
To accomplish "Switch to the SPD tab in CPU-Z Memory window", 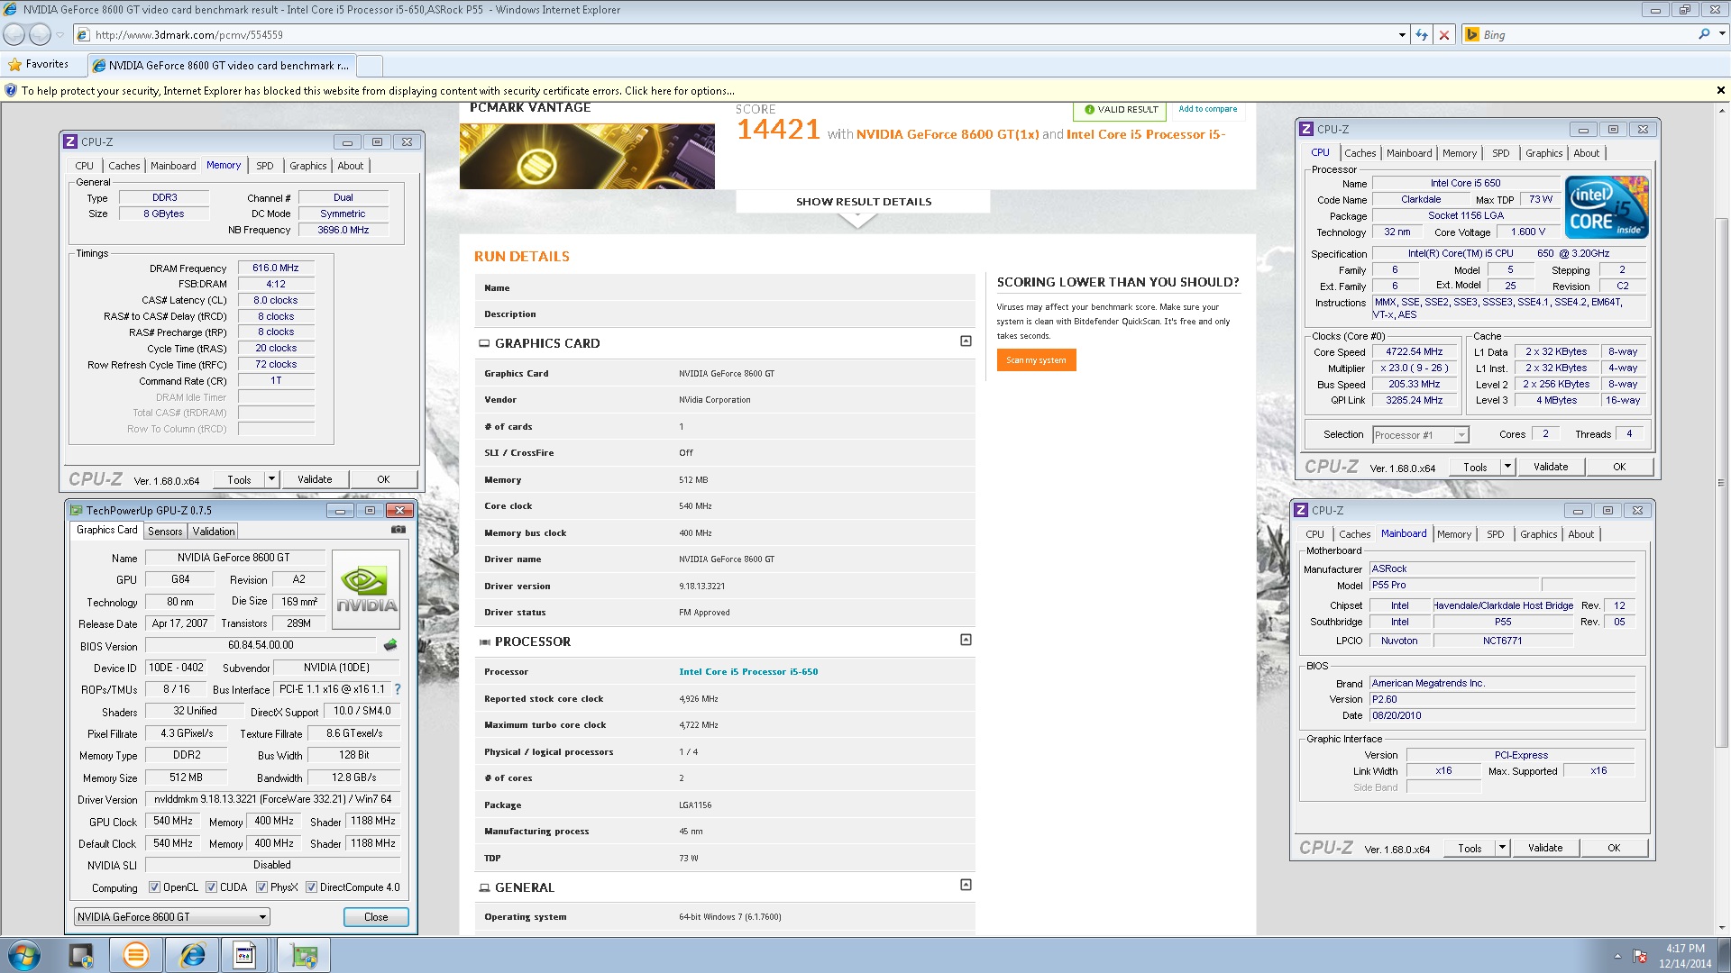I will pyautogui.click(x=264, y=166).
